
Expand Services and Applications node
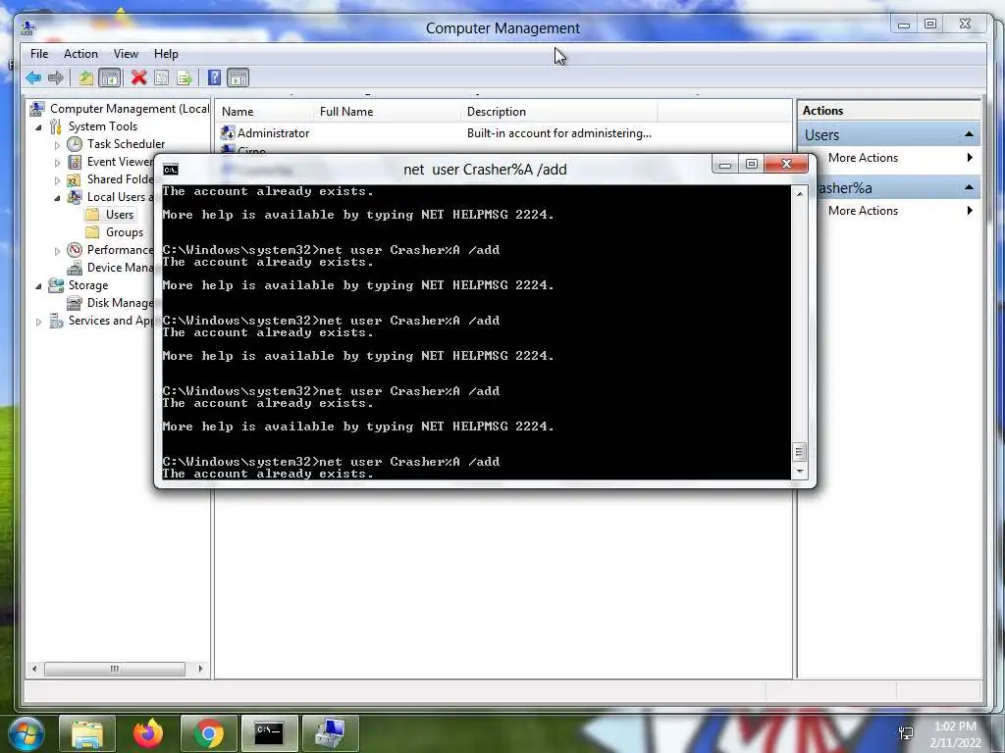(38, 321)
